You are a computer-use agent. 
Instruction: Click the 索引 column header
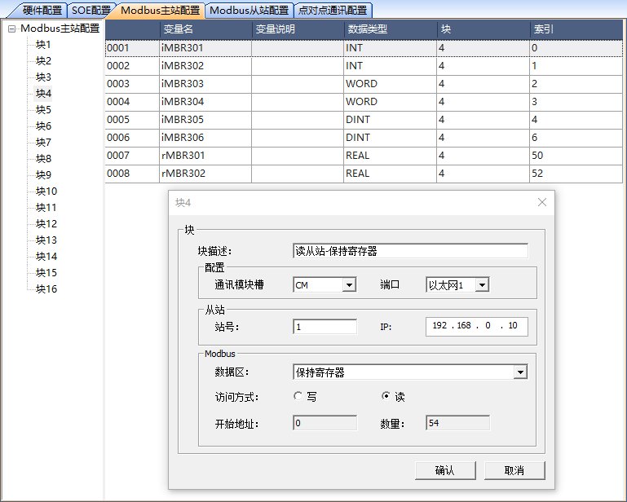576,29
